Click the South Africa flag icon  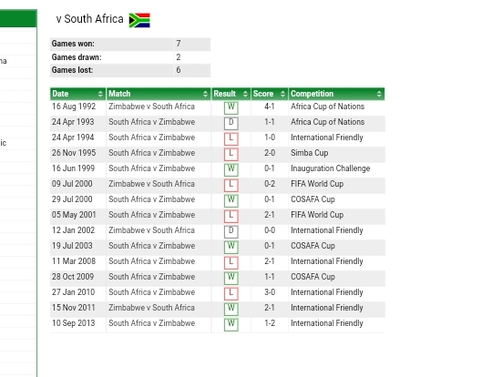click(139, 20)
